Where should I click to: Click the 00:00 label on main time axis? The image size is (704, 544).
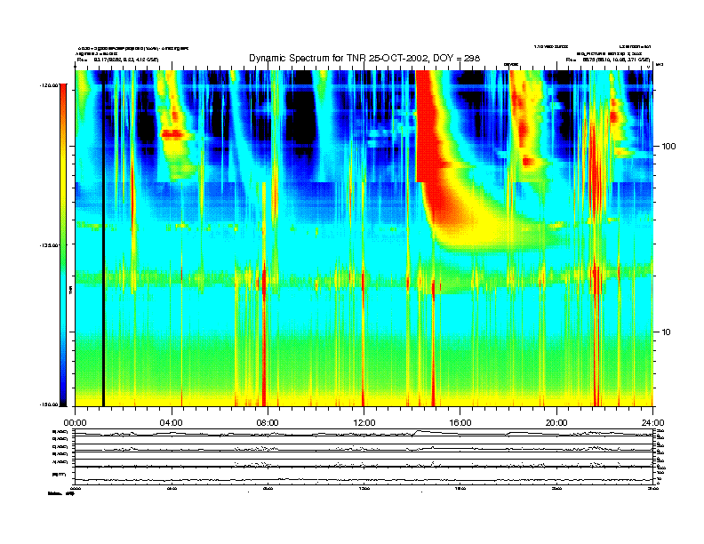75,423
